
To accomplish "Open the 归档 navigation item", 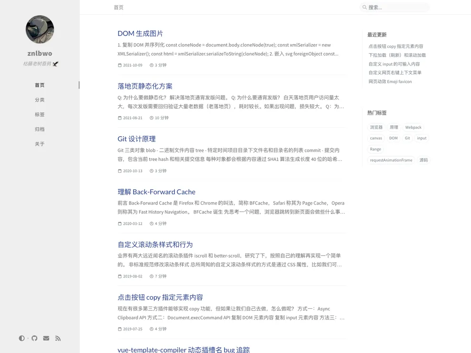I will 39,129.
